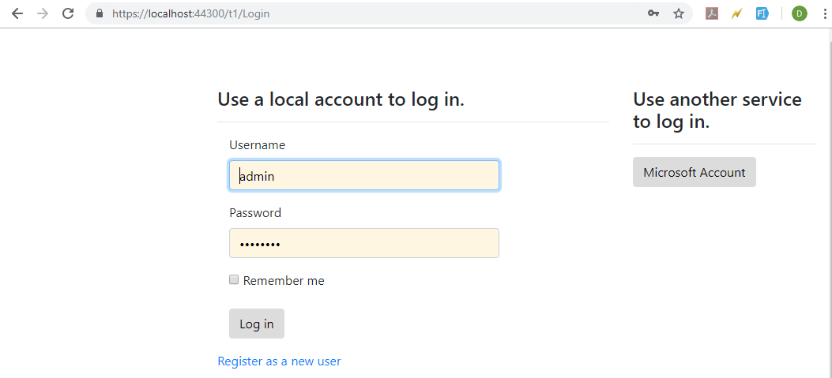Click the page's vertical scrollbar
832x378 pixels.
830,203
